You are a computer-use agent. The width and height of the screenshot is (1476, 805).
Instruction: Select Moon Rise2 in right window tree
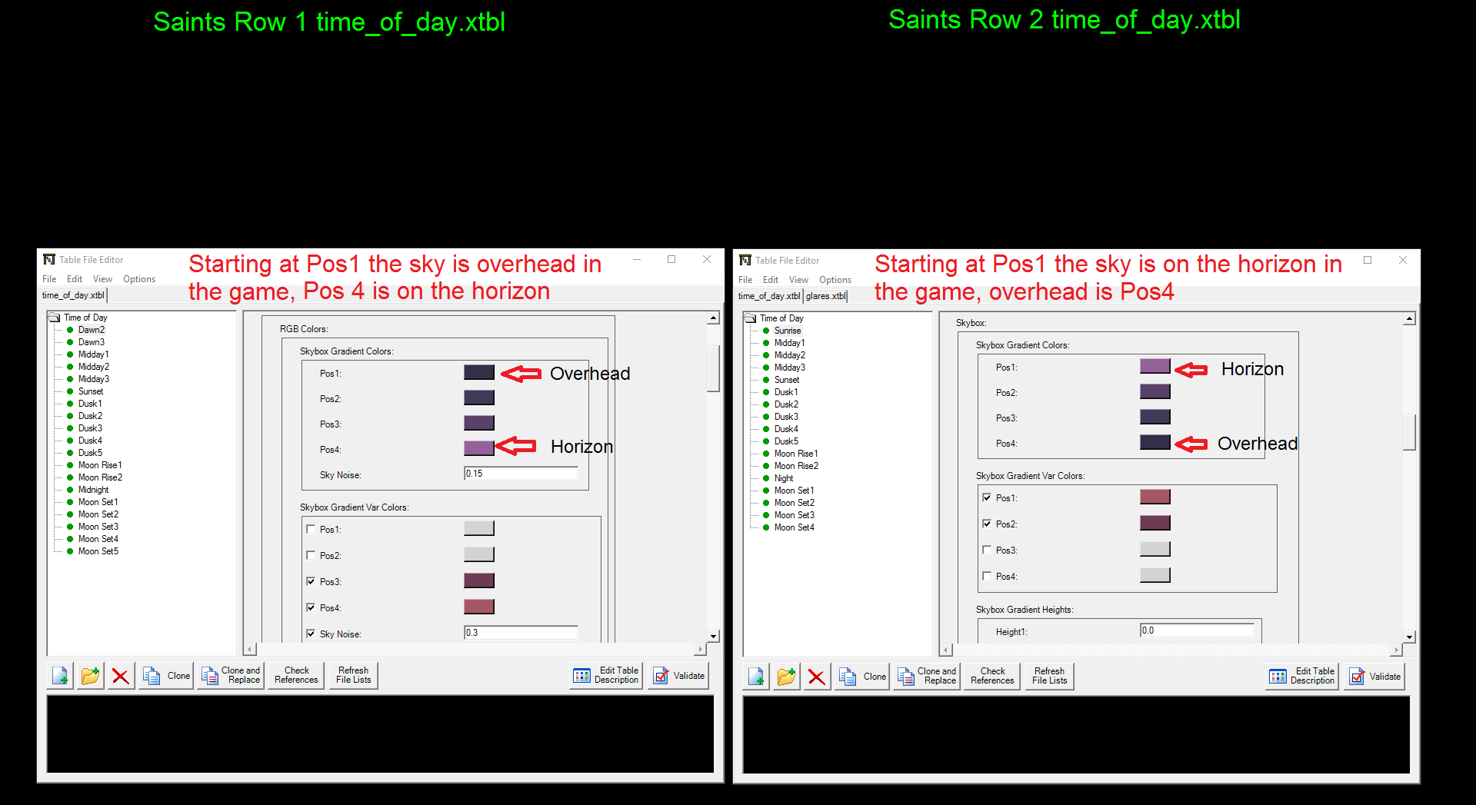[x=796, y=466]
